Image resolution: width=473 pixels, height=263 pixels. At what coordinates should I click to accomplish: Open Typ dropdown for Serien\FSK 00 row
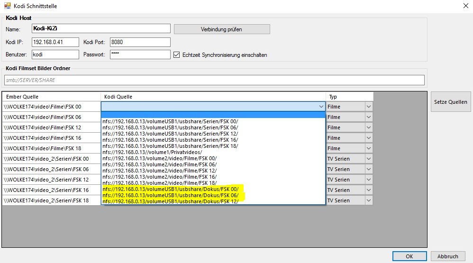pos(368,159)
